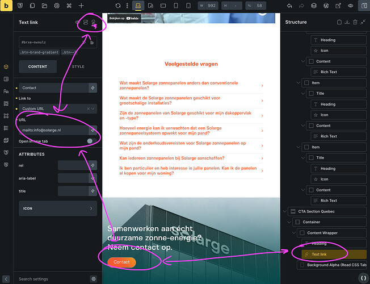Click the undo arrow icon
The height and width of the screenshot is (284, 370).
coord(289,6)
